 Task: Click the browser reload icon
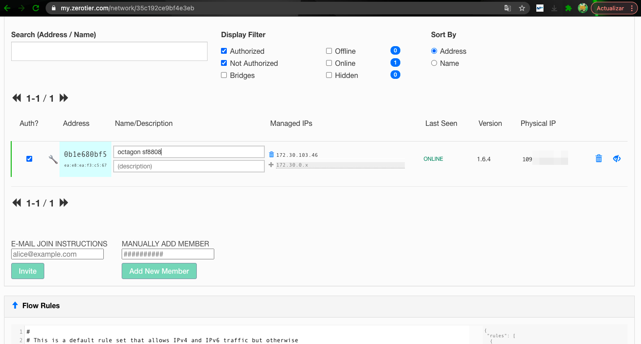[36, 8]
